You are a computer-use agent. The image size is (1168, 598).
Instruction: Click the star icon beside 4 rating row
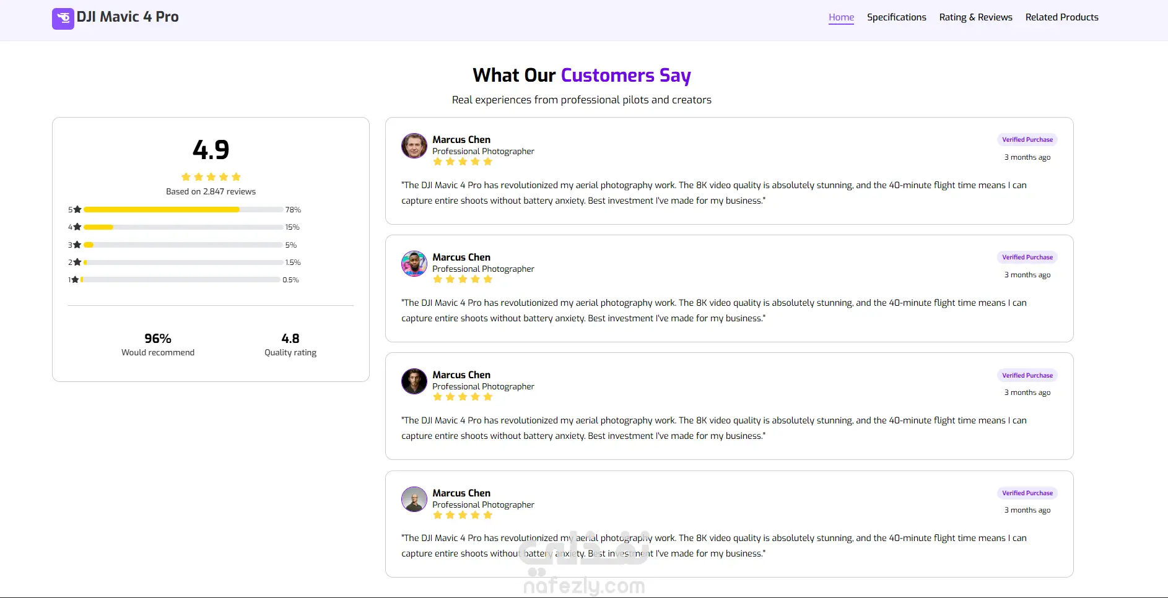pyautogui.click(x=77, y=227)
